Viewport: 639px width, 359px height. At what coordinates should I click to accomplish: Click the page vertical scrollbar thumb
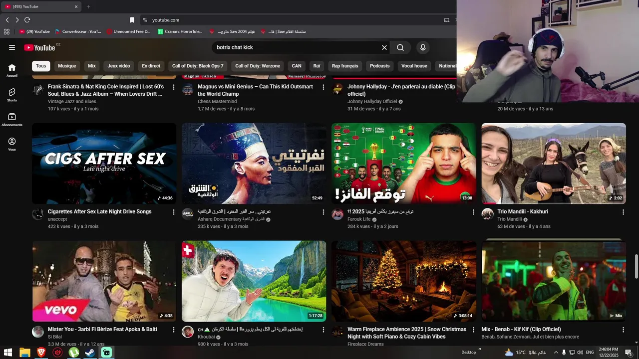[636, 267]
